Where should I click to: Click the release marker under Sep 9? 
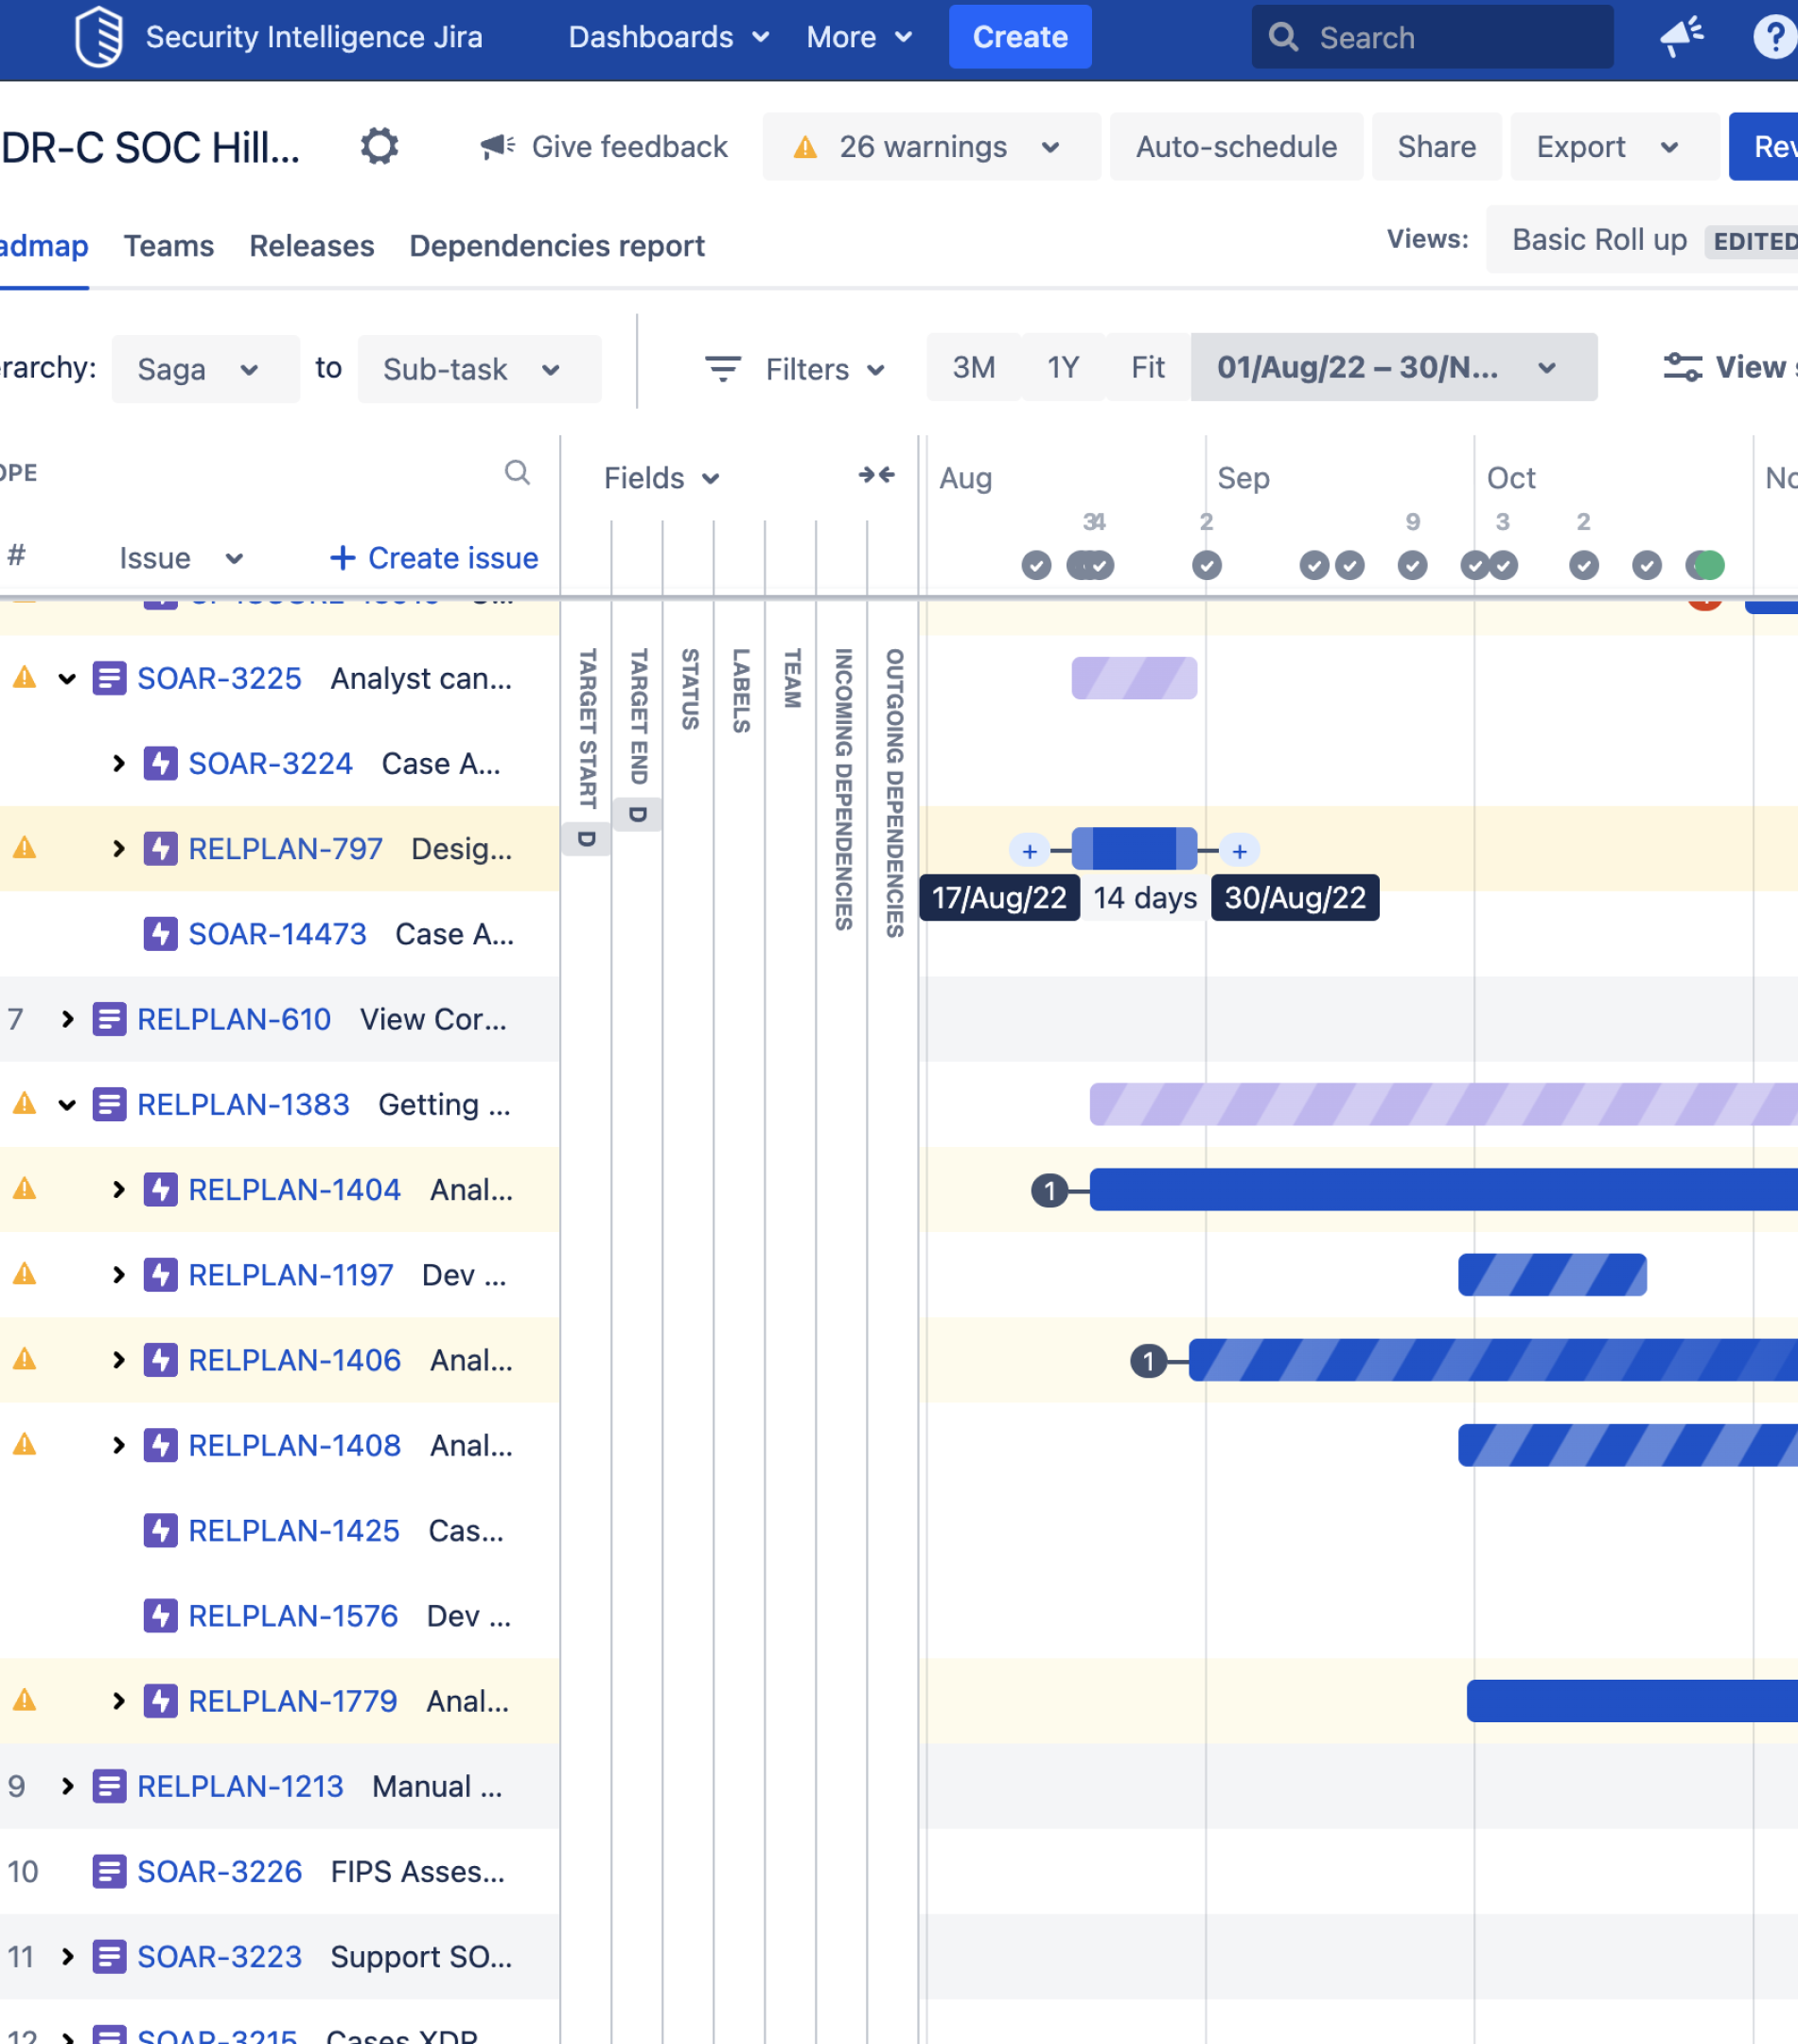pyautogui.click(x=1412, y=565)
